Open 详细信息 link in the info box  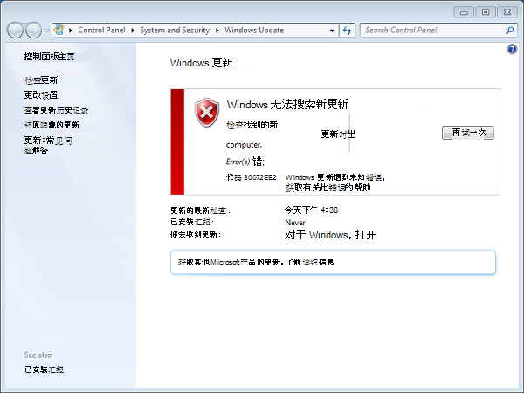coord(318,262)
